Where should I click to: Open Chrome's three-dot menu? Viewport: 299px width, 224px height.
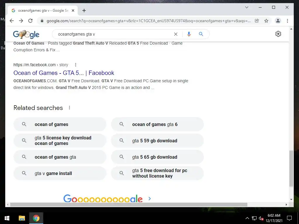pyautogui.click(x=287, y=21)
